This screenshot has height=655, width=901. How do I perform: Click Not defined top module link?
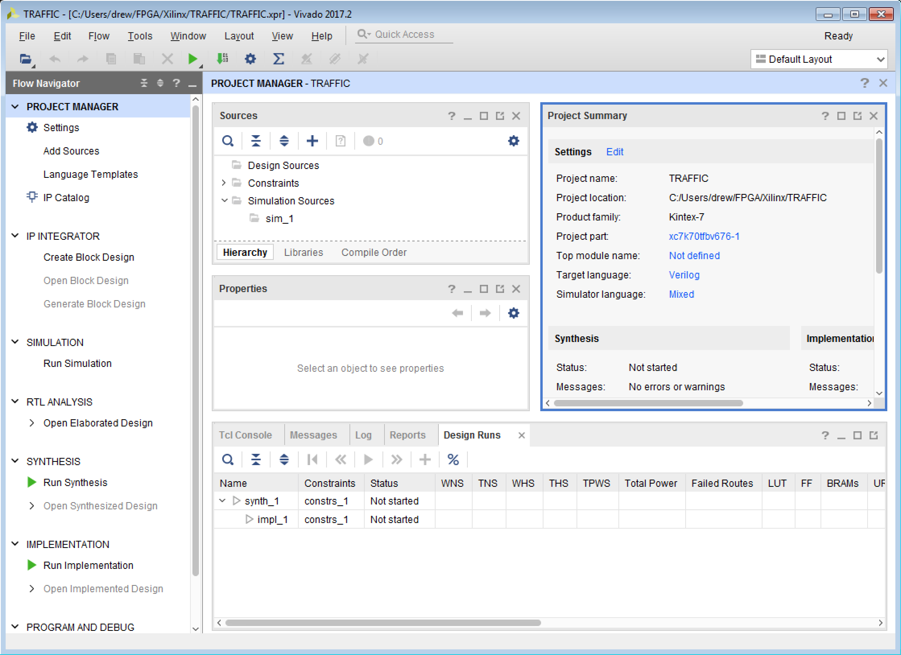[694, 255]
